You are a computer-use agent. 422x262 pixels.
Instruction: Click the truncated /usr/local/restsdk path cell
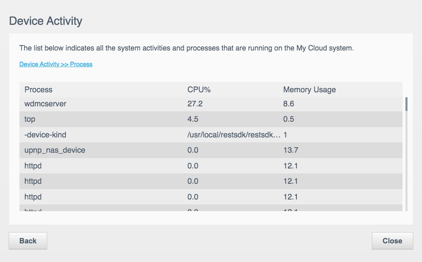point(234,135)
